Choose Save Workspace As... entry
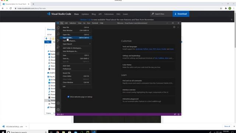Viewport: 236px width, 133px height. pyautogui.click(x=76, y=51)
